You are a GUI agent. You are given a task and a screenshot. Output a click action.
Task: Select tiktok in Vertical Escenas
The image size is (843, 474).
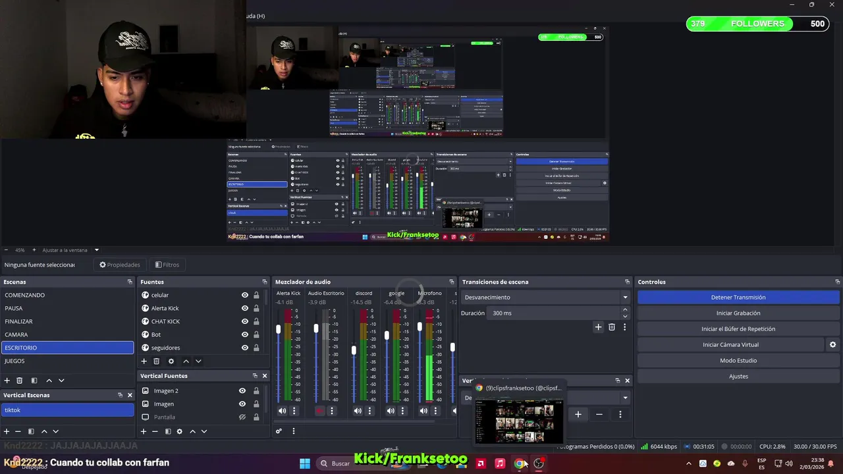67,410
